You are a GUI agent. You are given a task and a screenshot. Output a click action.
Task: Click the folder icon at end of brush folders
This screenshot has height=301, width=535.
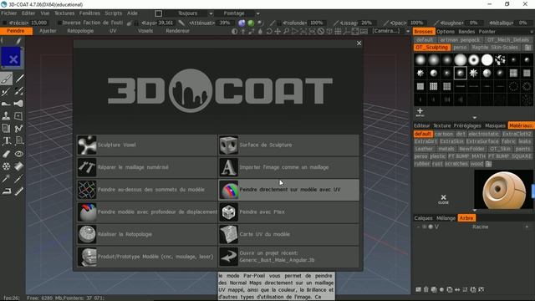[x=527, y=48]
